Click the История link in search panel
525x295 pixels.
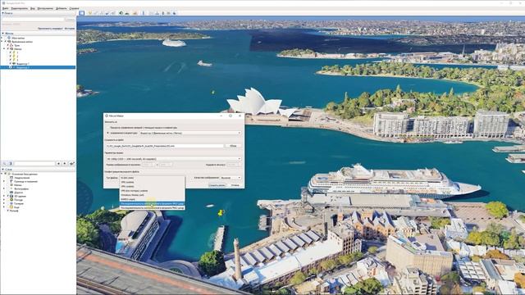[x=69, y=29]
